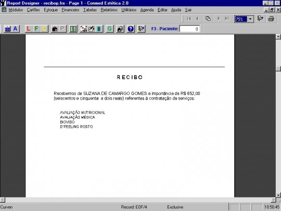Click the house toolbar icon
This screenshot has width=281, height=211.
(x=55, y=29)
